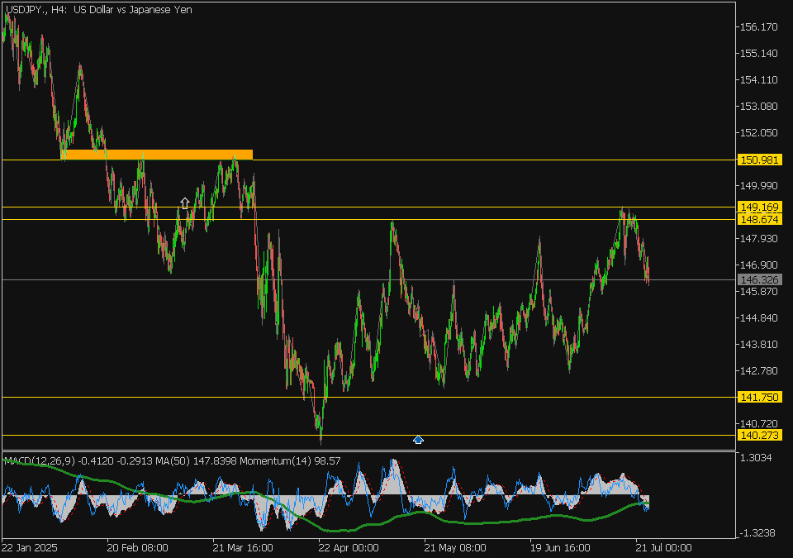Click the 149.169 yellow price label
The image size is (793, 558).
(x=760, y=207)
